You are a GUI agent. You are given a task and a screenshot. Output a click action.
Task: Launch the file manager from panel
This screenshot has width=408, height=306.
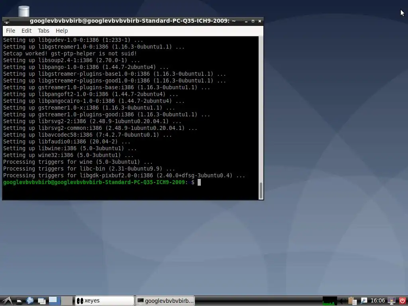pyautogui.click(x=19, y=301)
